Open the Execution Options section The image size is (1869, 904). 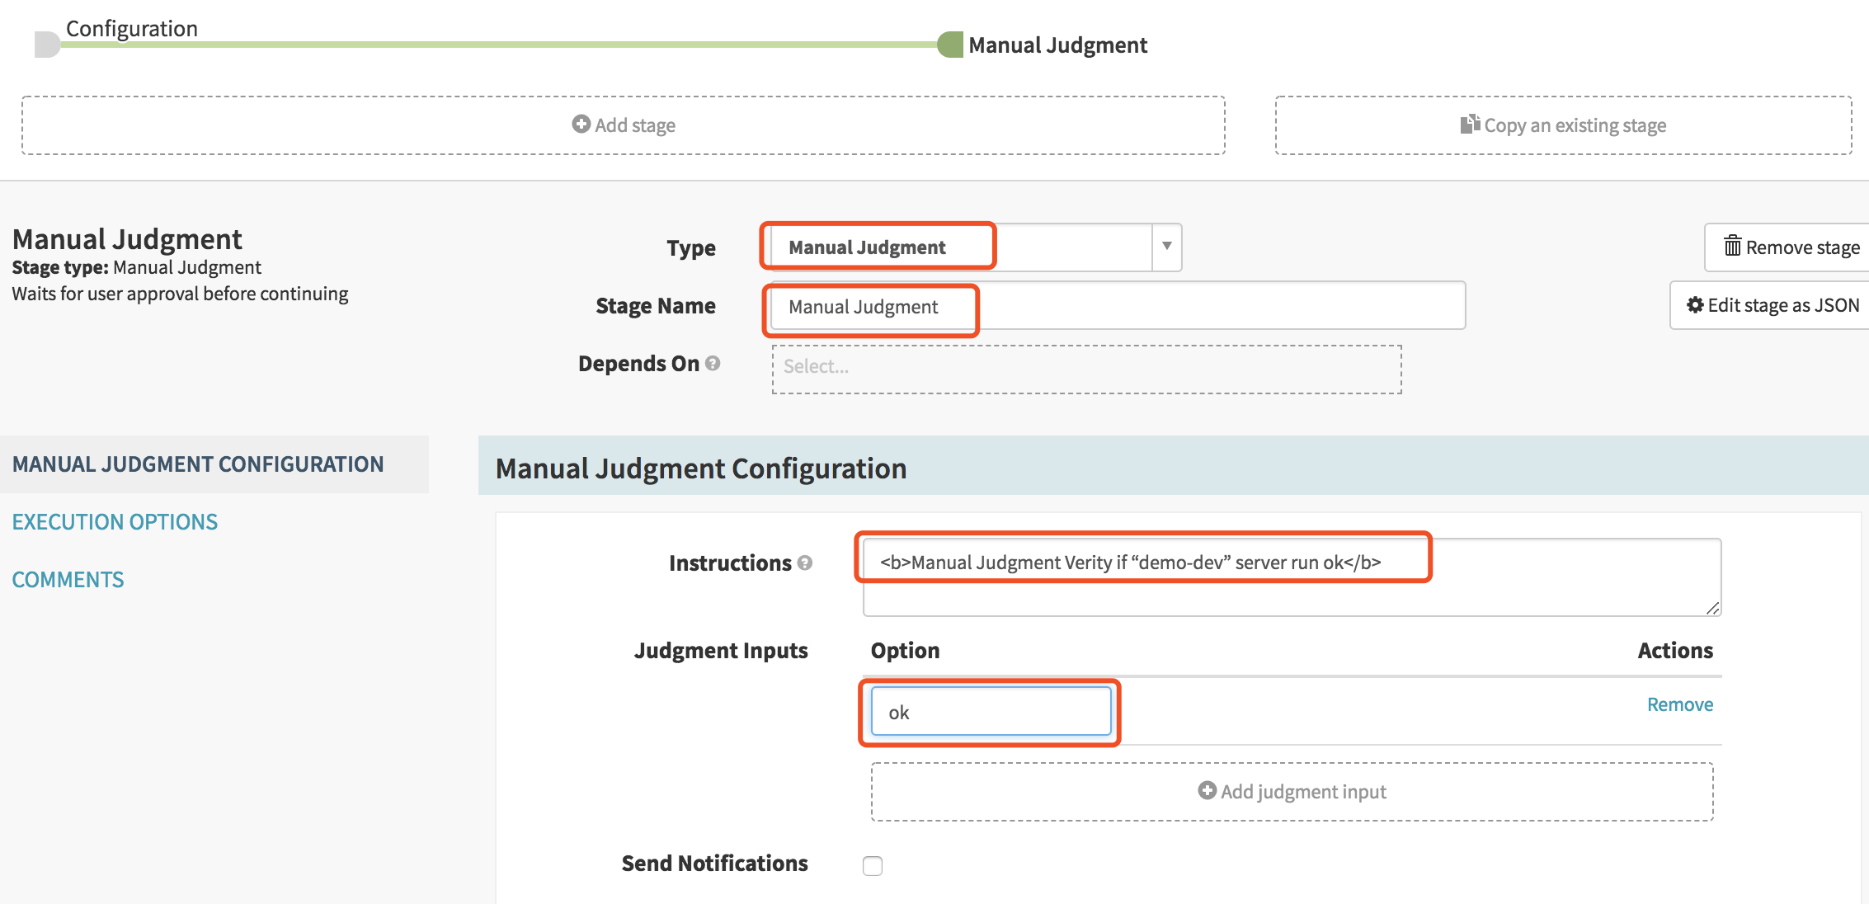coord(115,521)
